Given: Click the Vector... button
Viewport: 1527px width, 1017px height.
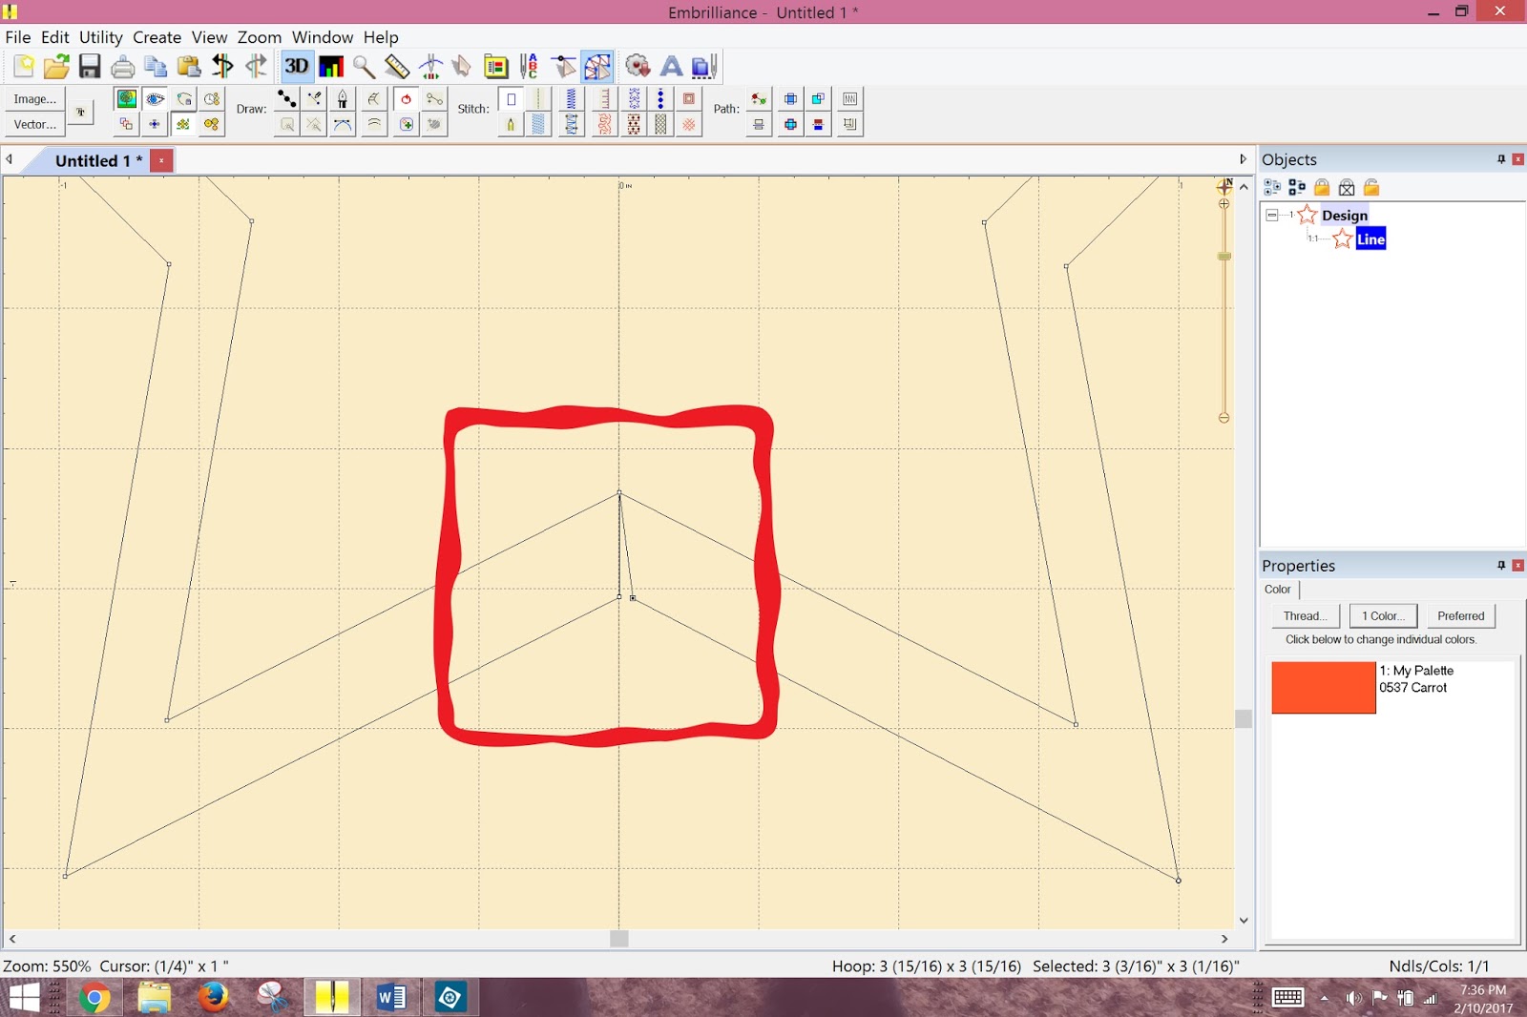Looking at the screenshot, I should [x=34, y=124].
